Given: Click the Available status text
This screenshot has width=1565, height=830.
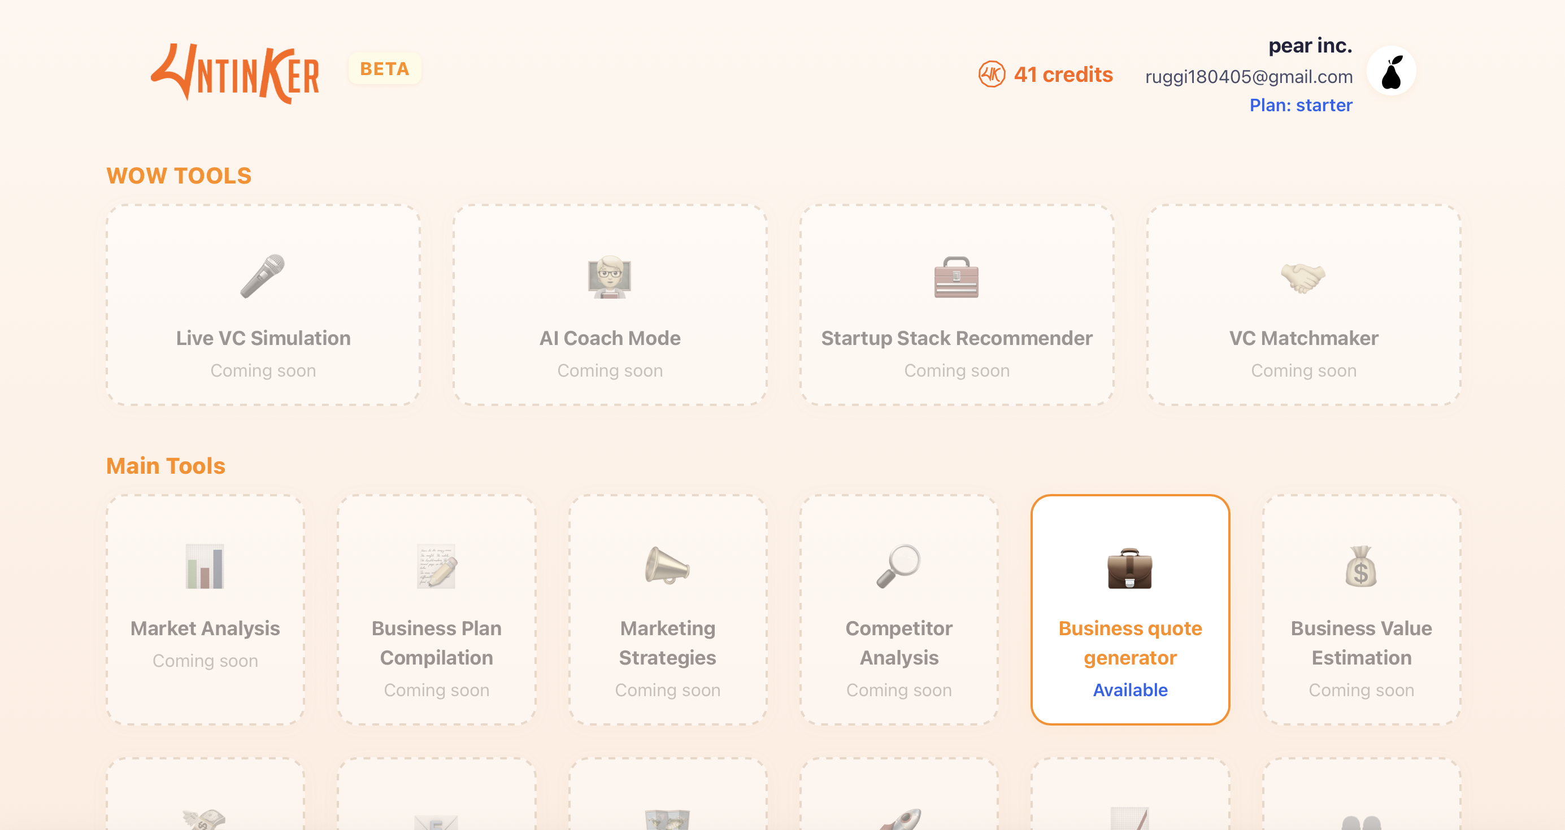Looking at the screenshot, I should (x=1130, y=690).
